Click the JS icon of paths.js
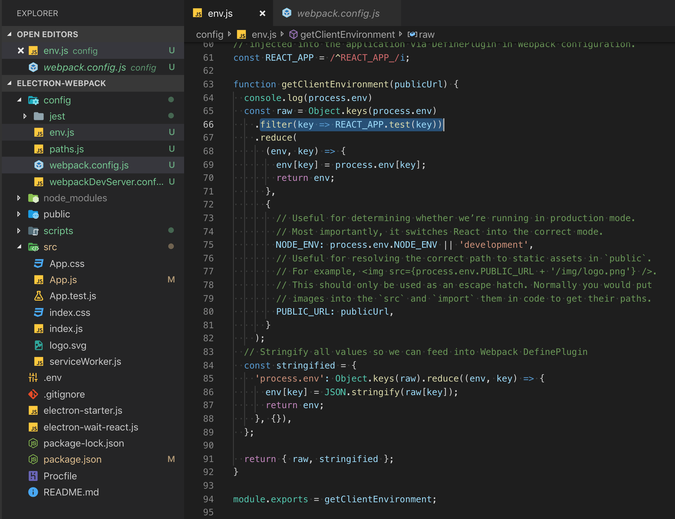 point(39,149)
